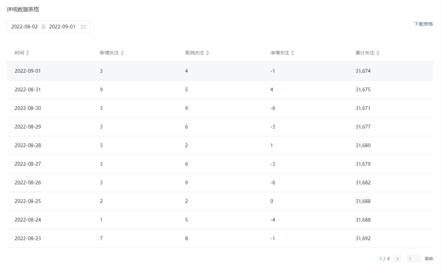447x274 pixels.
Task: Click 下载表格 to download the table
Action: pyautogui.click(x=423, y=24)
